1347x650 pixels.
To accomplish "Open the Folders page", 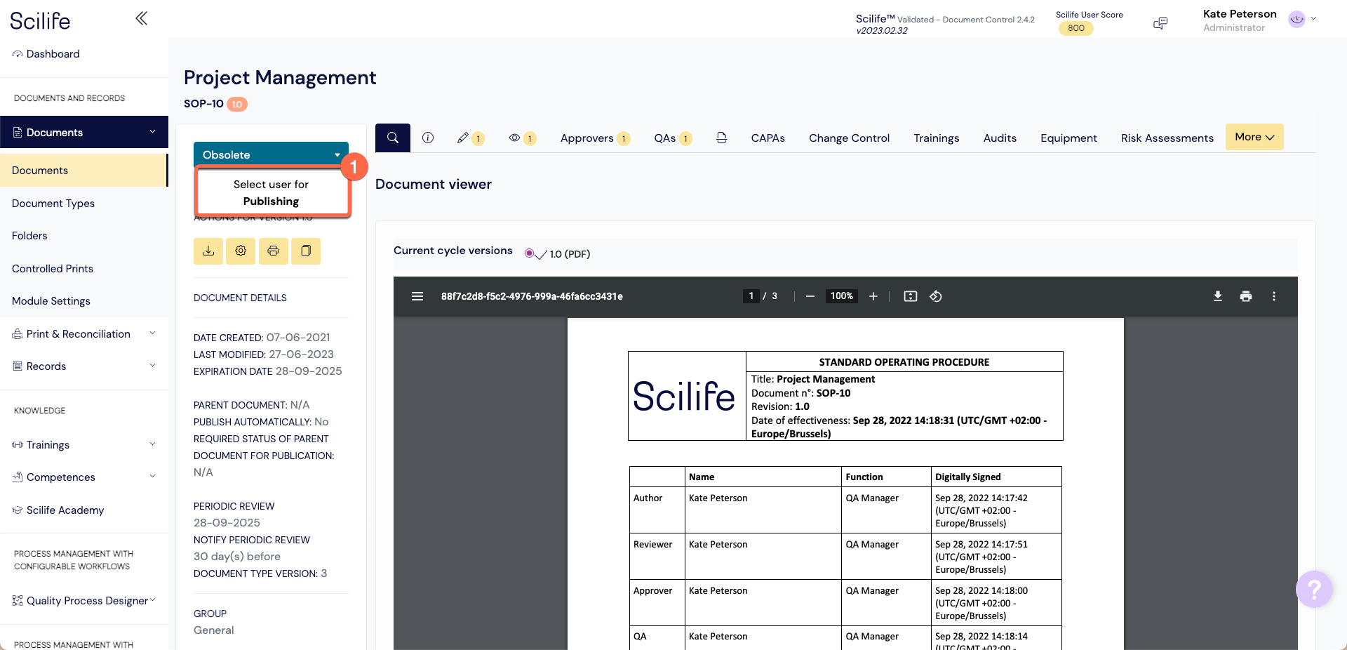I will (29, 236).
